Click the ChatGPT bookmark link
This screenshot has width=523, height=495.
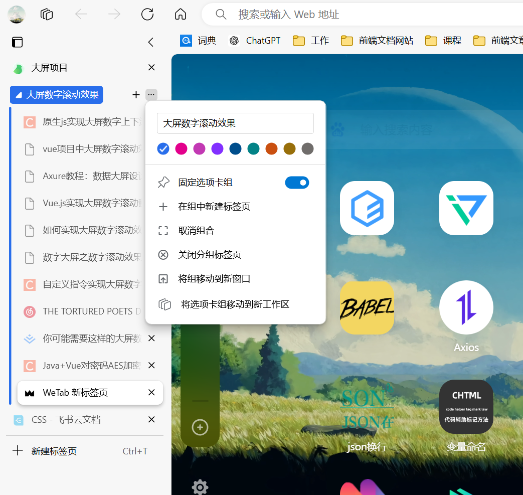click(254, 40)
